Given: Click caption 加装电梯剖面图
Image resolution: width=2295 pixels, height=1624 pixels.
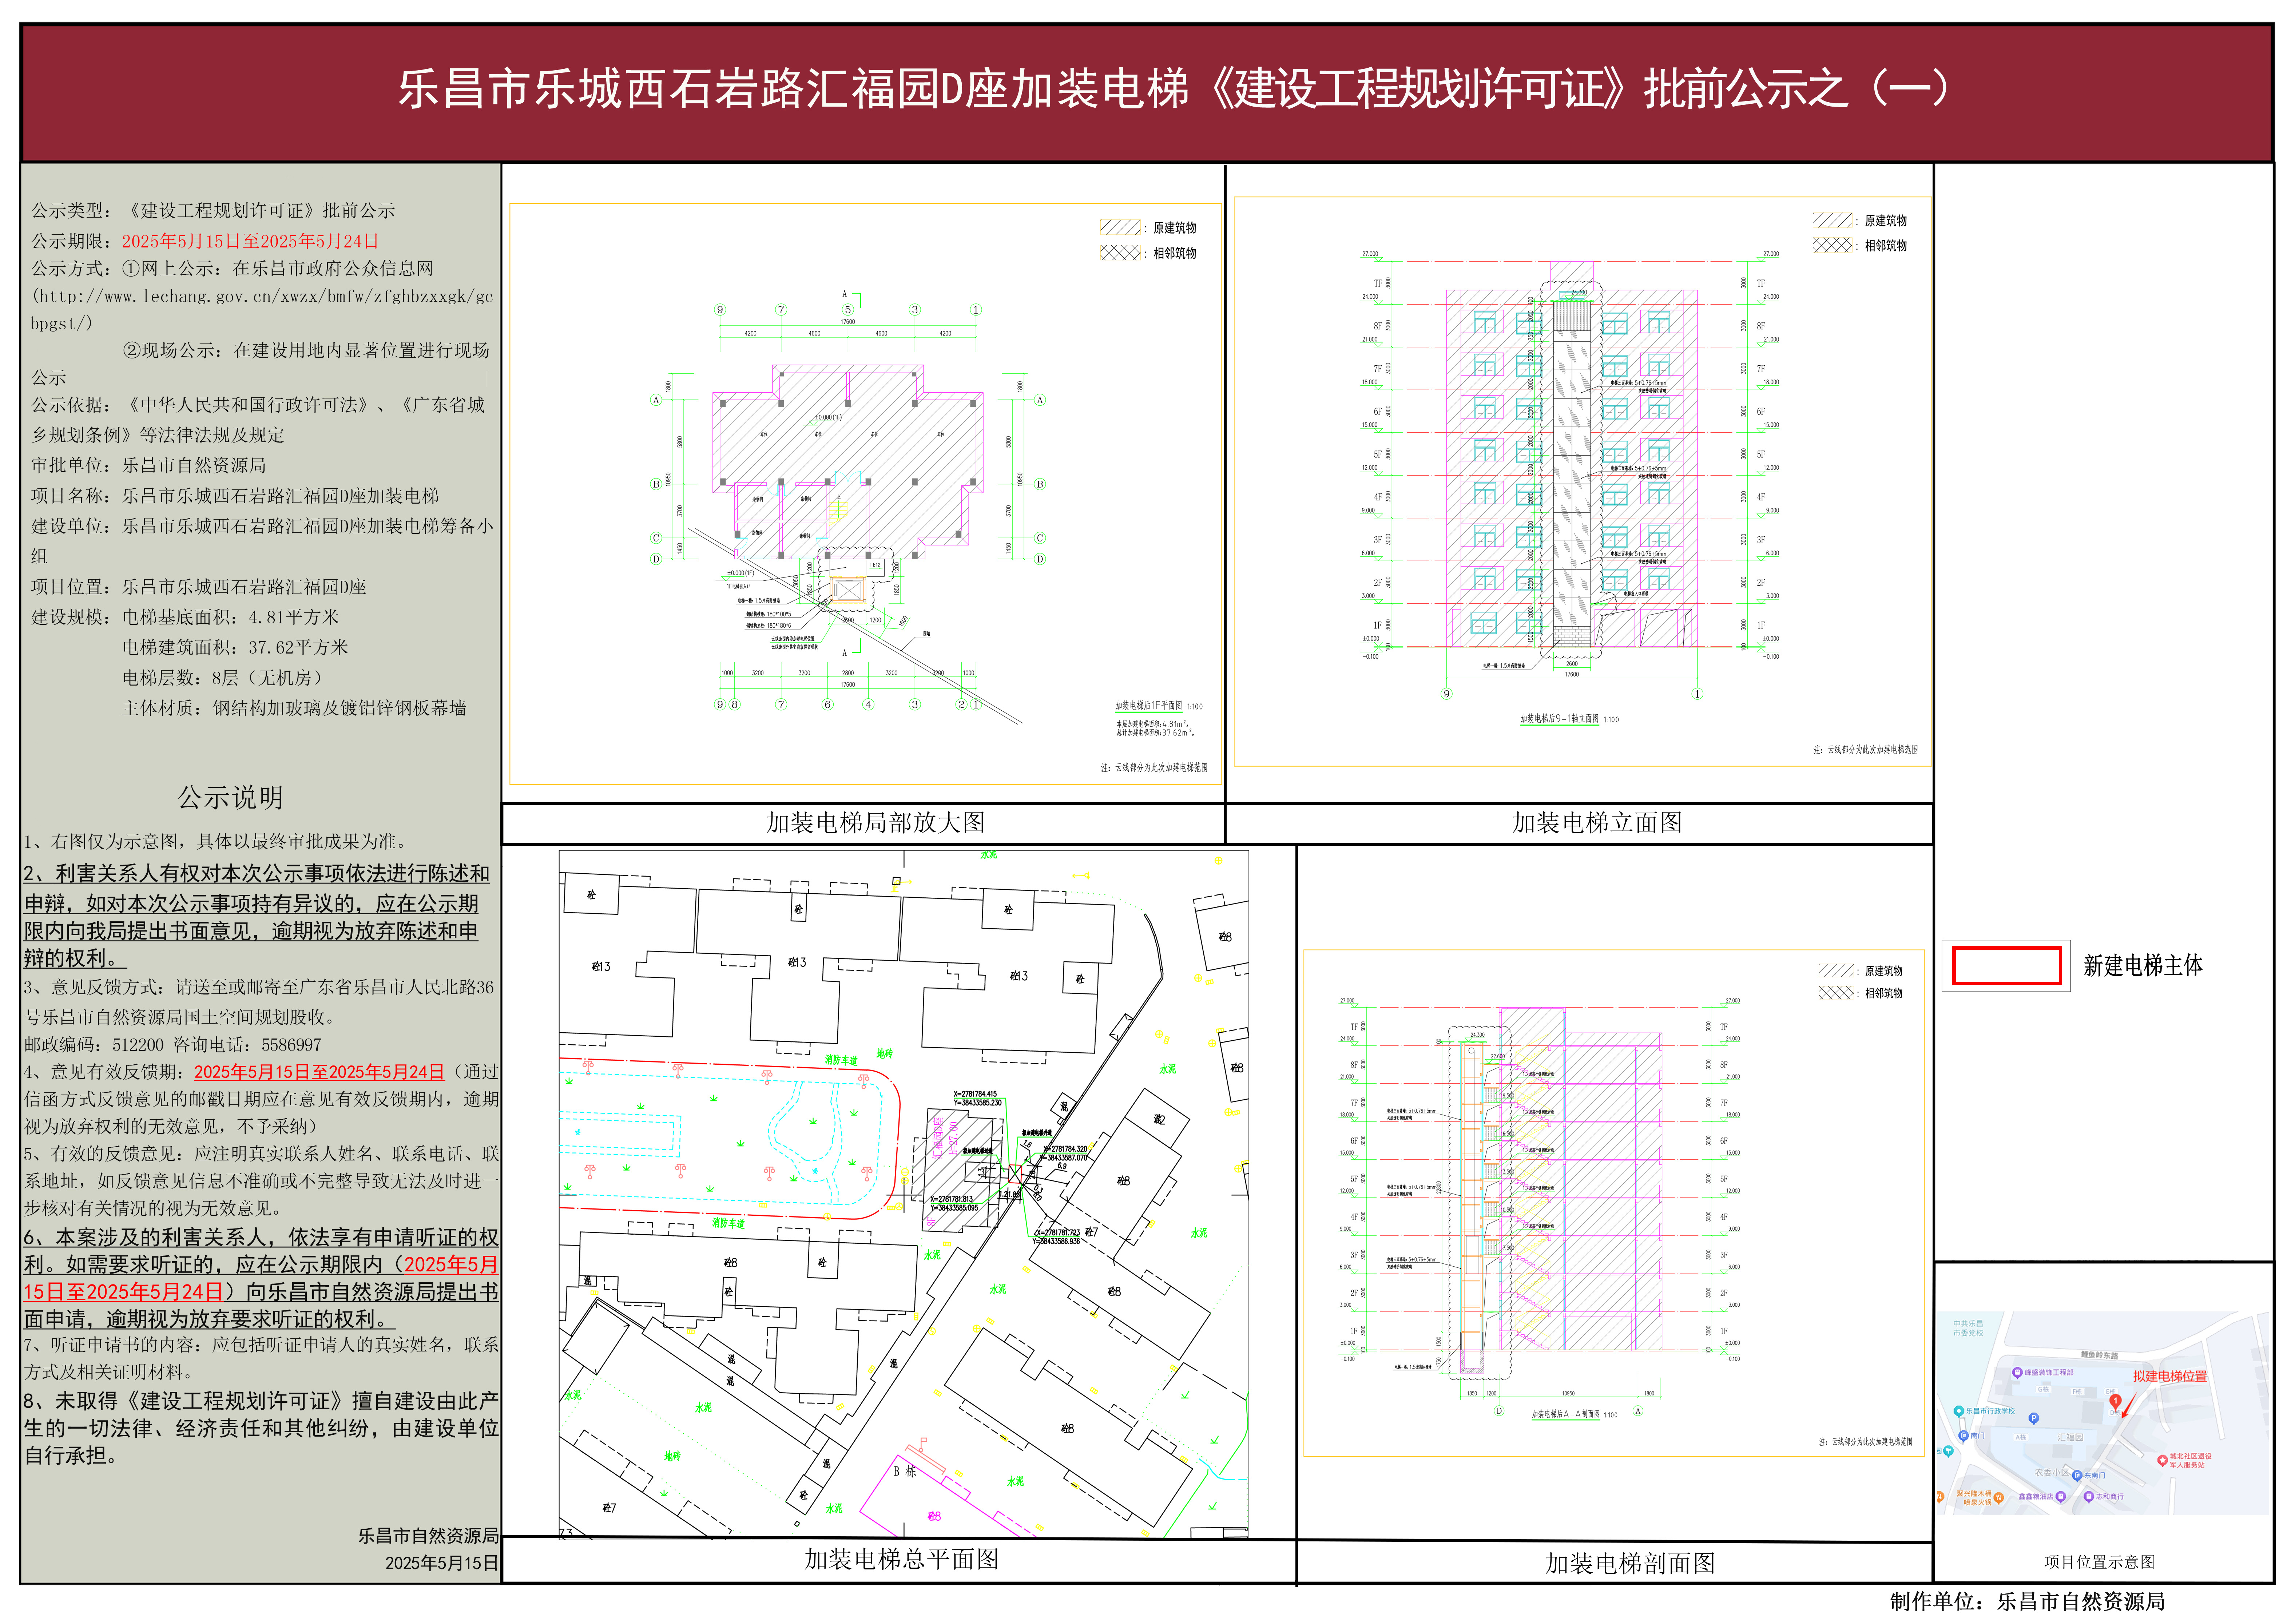Looking at the screenshot, I should click(x=1630, y=1563).
